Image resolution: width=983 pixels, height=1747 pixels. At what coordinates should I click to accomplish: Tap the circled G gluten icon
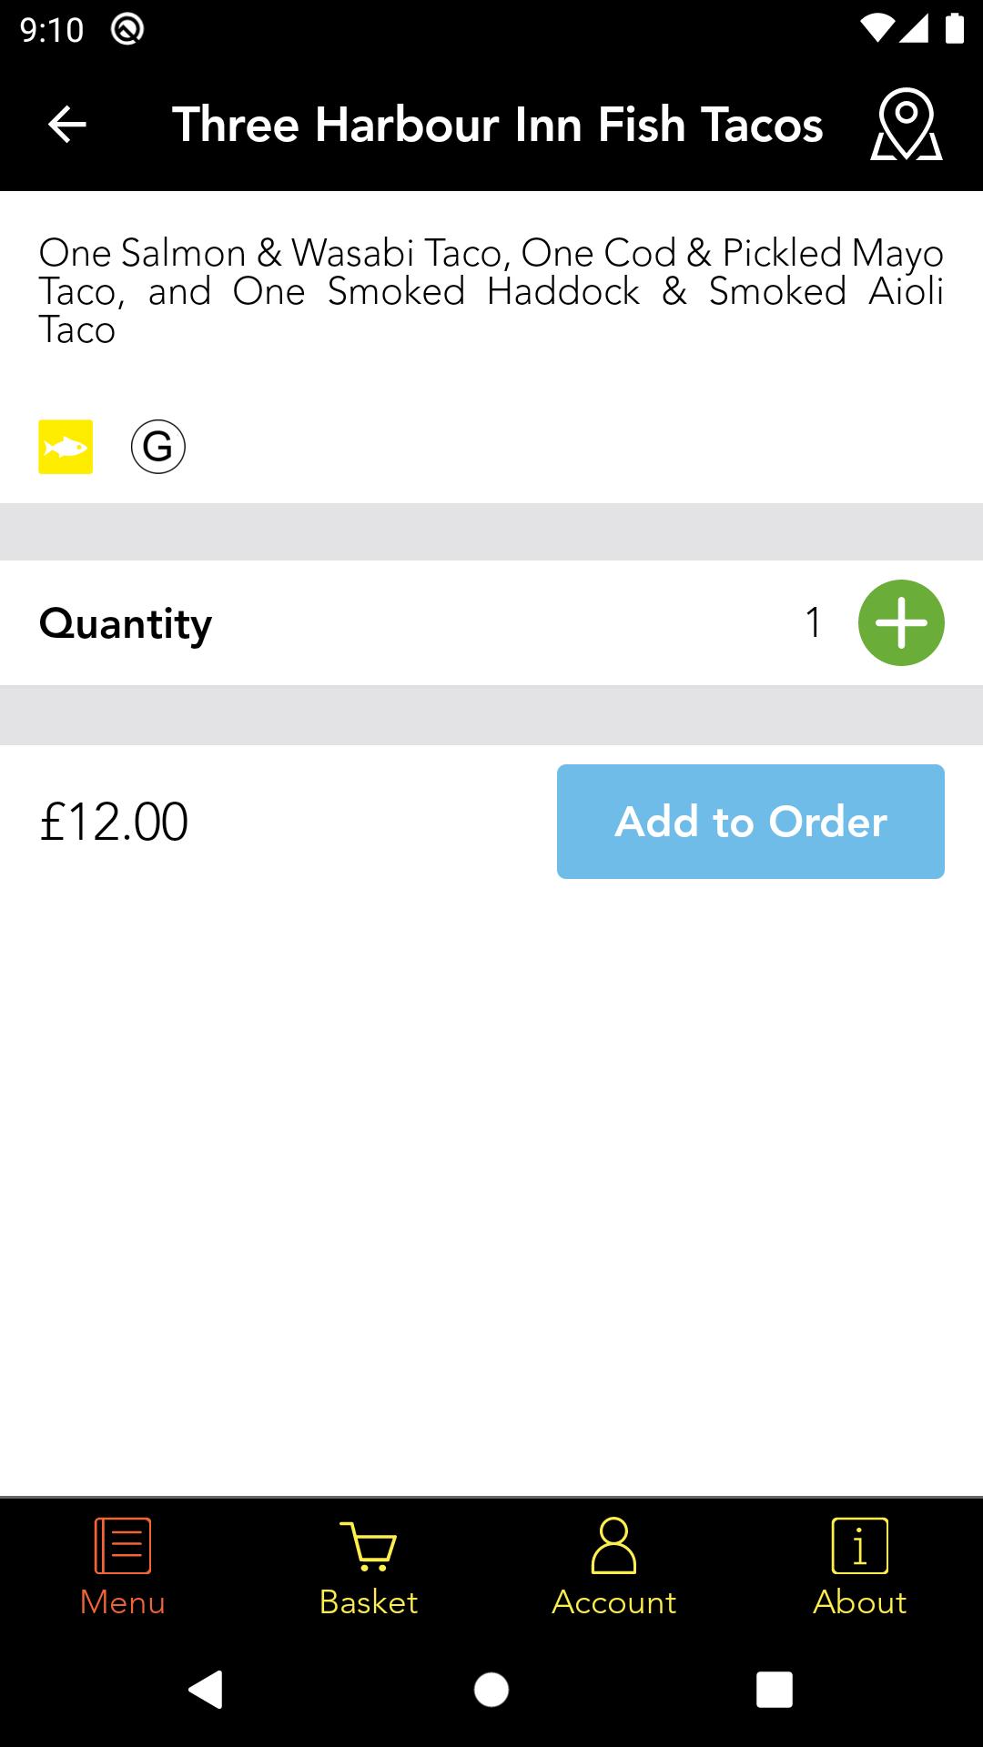pyautogui.click(x=158, y=447)
